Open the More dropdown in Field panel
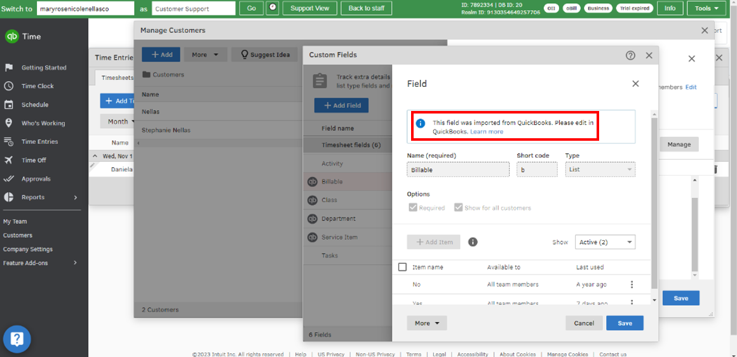This screenshot has width=737, height=357. click(427, 323)
